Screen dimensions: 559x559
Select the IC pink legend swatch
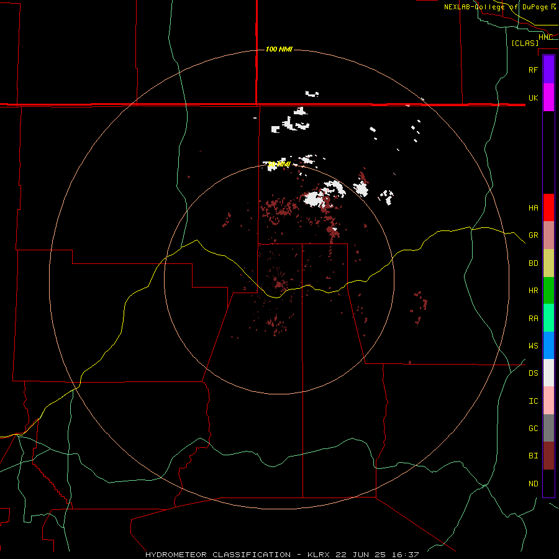(x=548, y=401)
